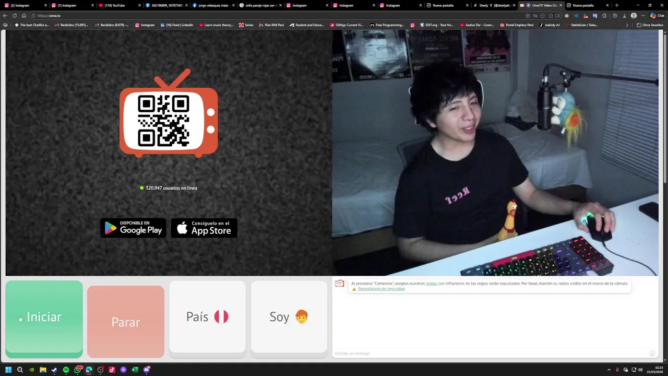
Task: Open the reglas link in chat notice
Action: pyautogui.click(x=431, y=284)
